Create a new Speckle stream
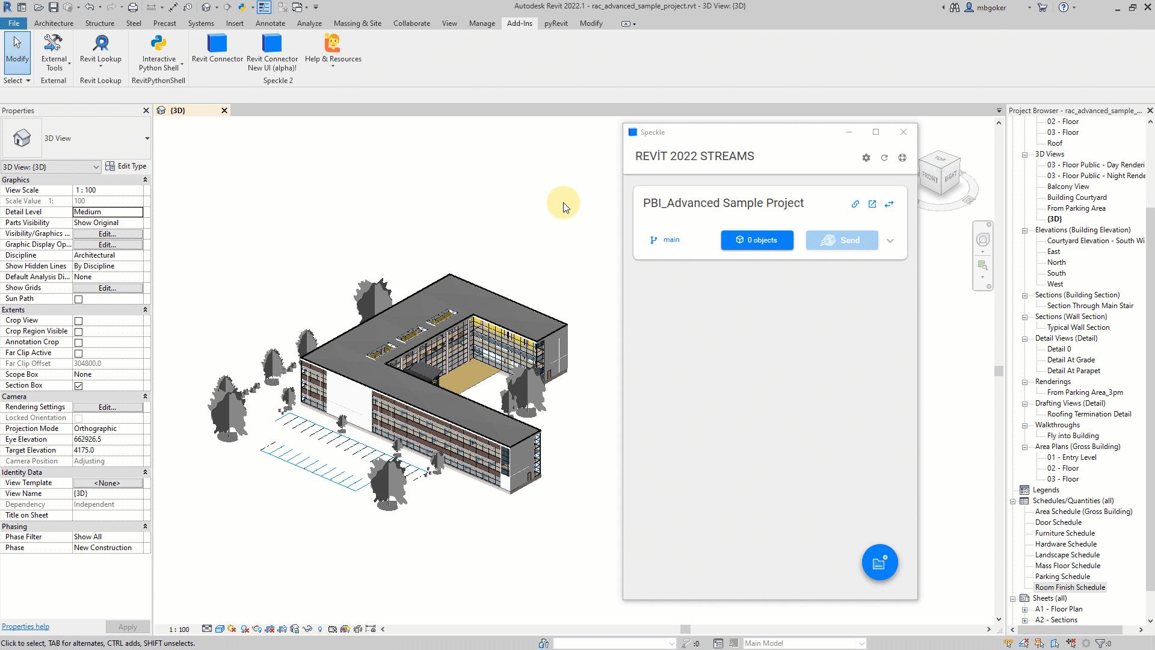The width and height of the screenshot is (1155, 650). click(x=880, y=562)
